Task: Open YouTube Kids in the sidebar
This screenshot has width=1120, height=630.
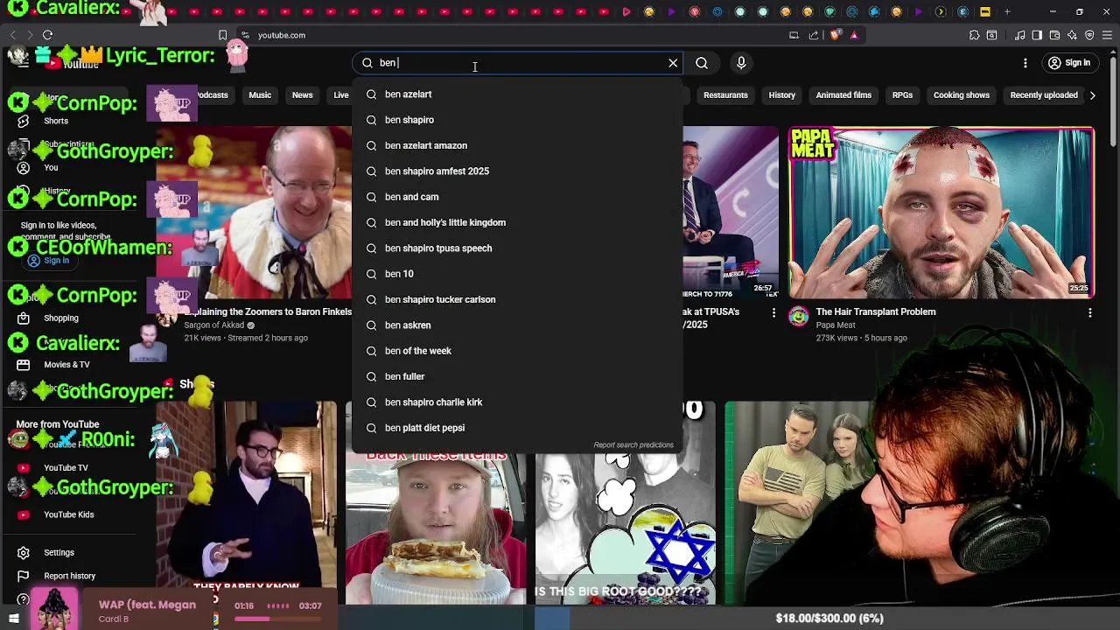Action: coord(68,514)
